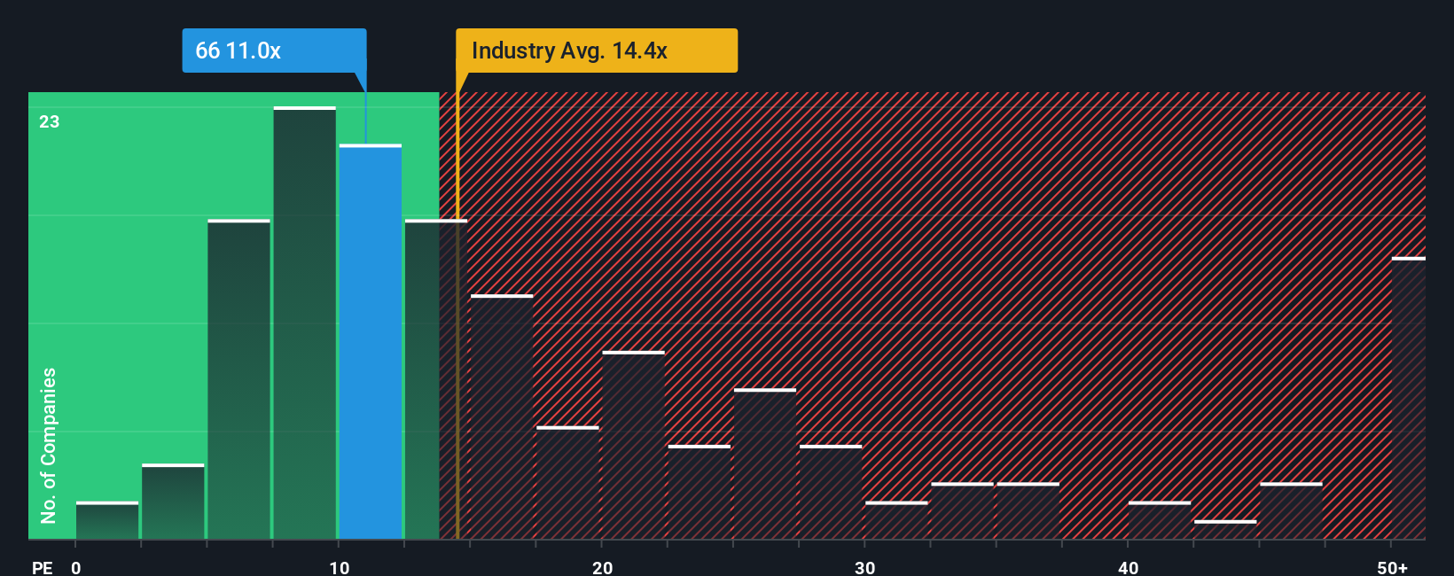Click the 'No. of Companies' axis label

click(x=49, y=445)
